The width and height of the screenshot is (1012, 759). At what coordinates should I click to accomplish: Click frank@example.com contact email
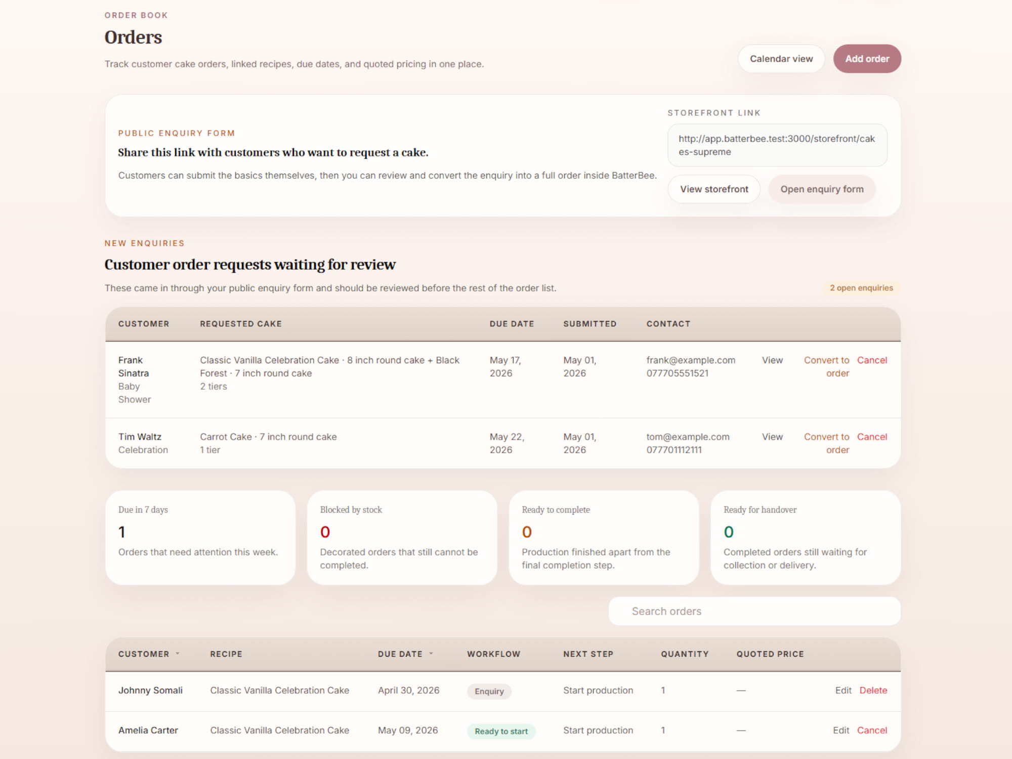(691, 360)
